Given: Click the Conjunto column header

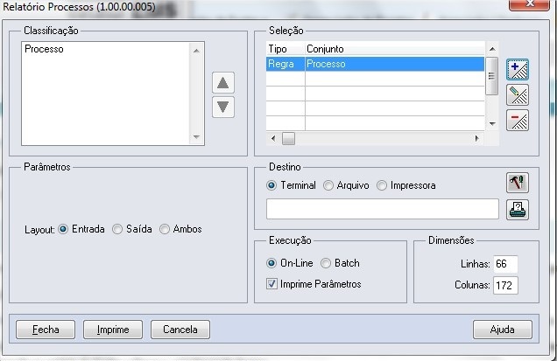Looking at the screenshot, I should point(395,49).
